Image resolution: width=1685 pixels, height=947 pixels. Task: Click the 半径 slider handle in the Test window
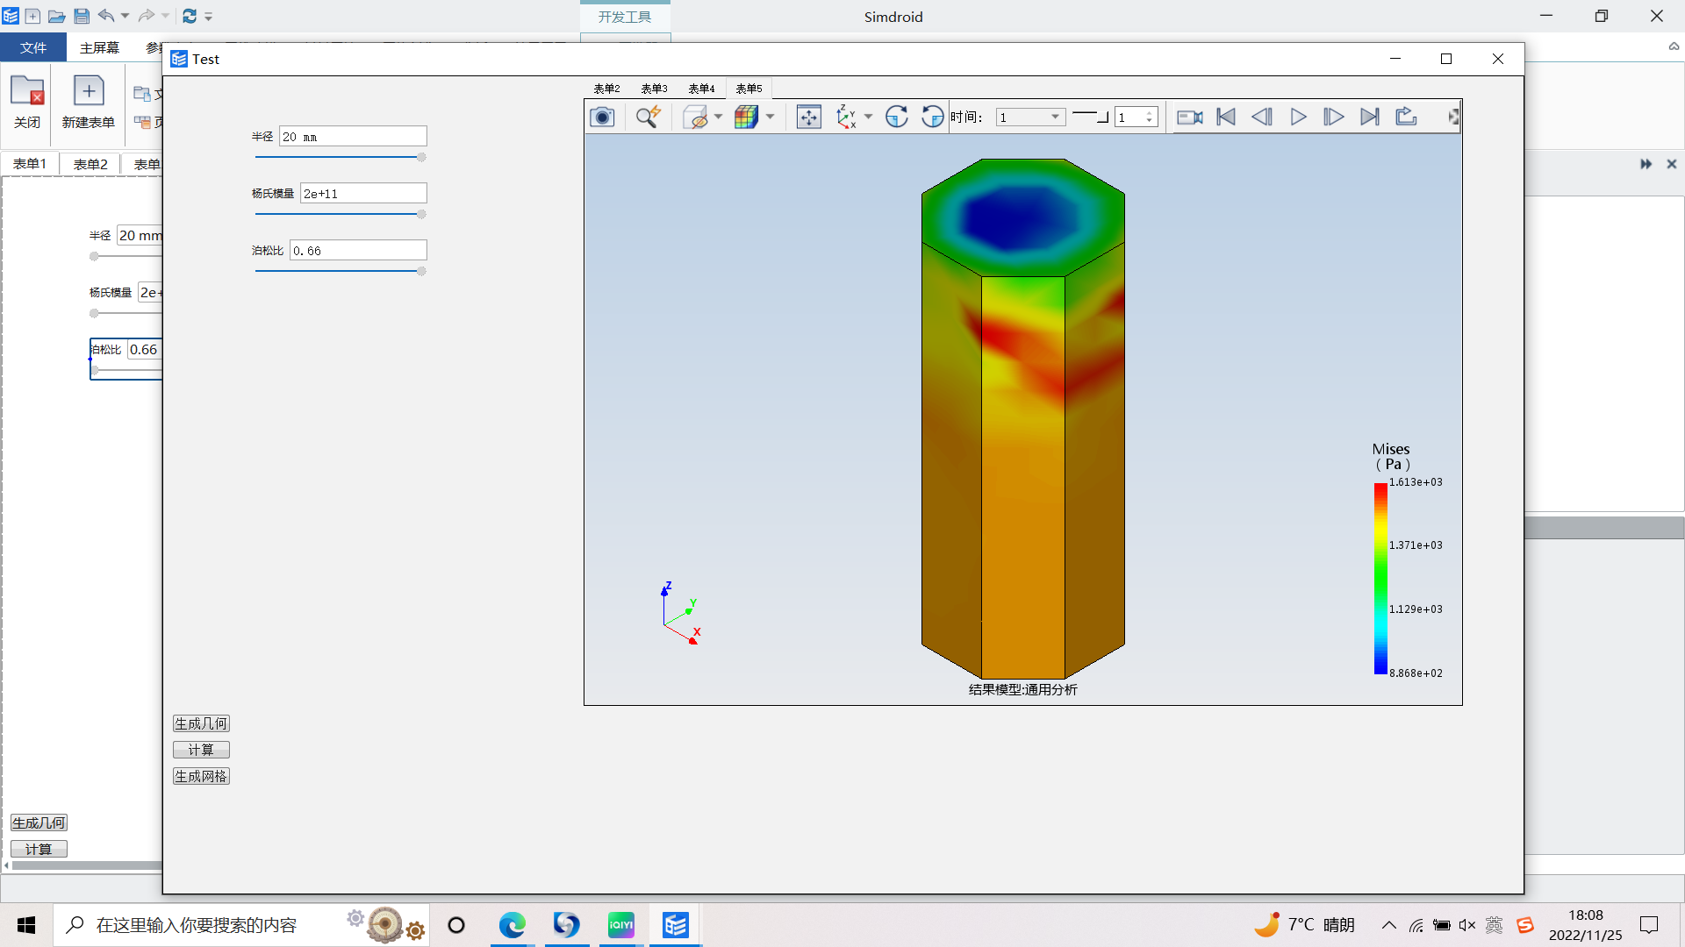tap(421, 158)
